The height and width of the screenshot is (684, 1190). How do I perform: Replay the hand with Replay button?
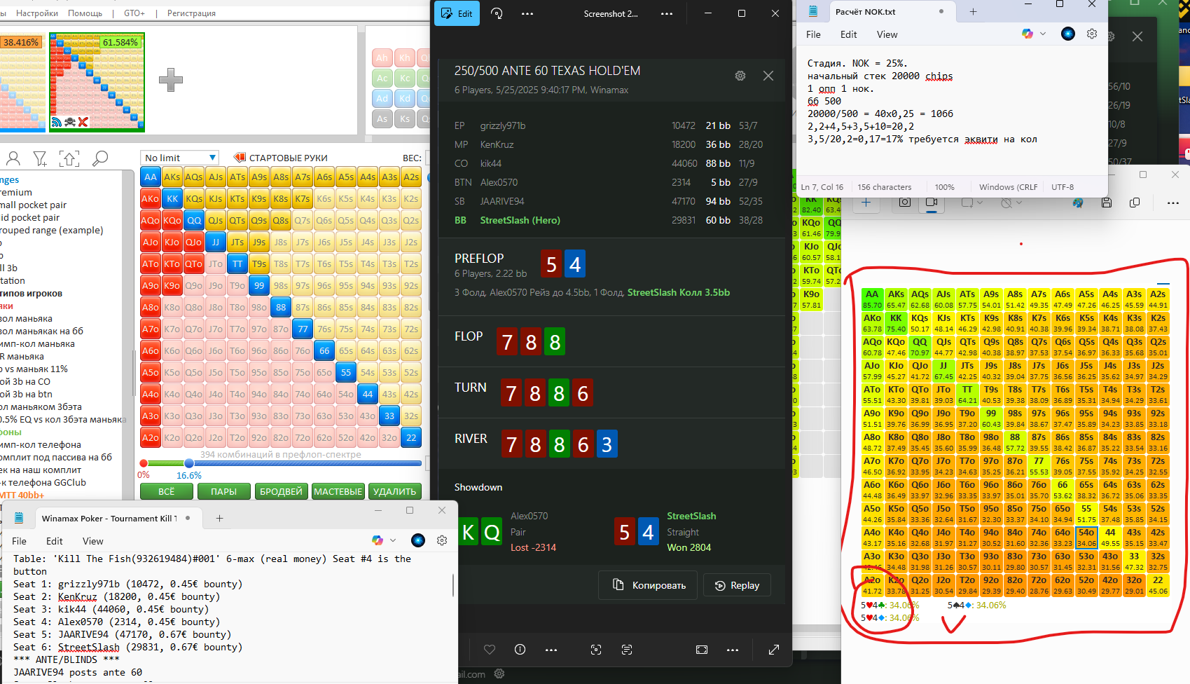point(737,585)
